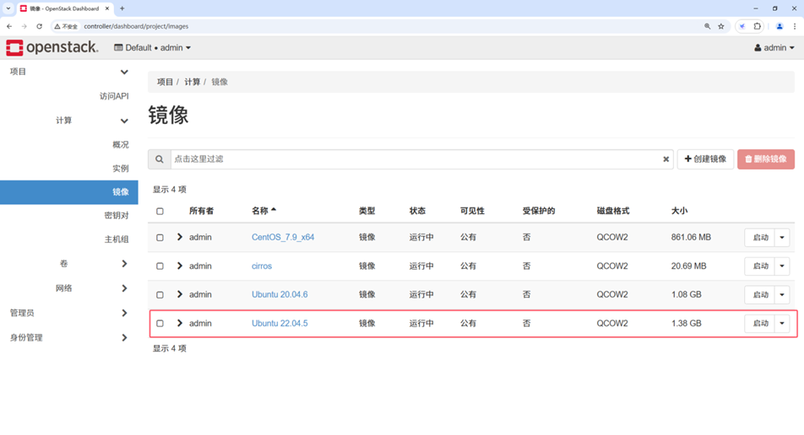
Task: Click 计算 in the breadcrumb
Action: click(193, 82)
